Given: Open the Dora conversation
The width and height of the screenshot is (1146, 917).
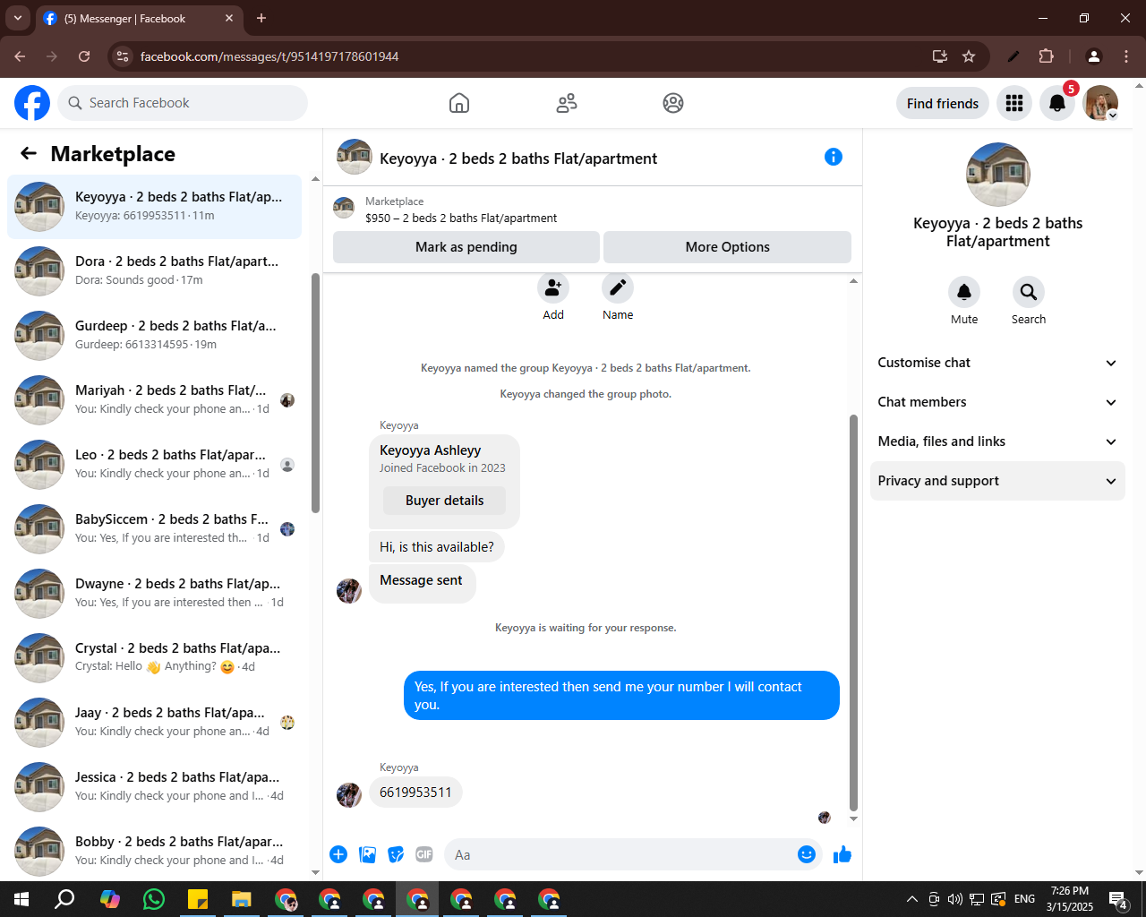Looking at the screenshot, I should (x=154, y=270).
